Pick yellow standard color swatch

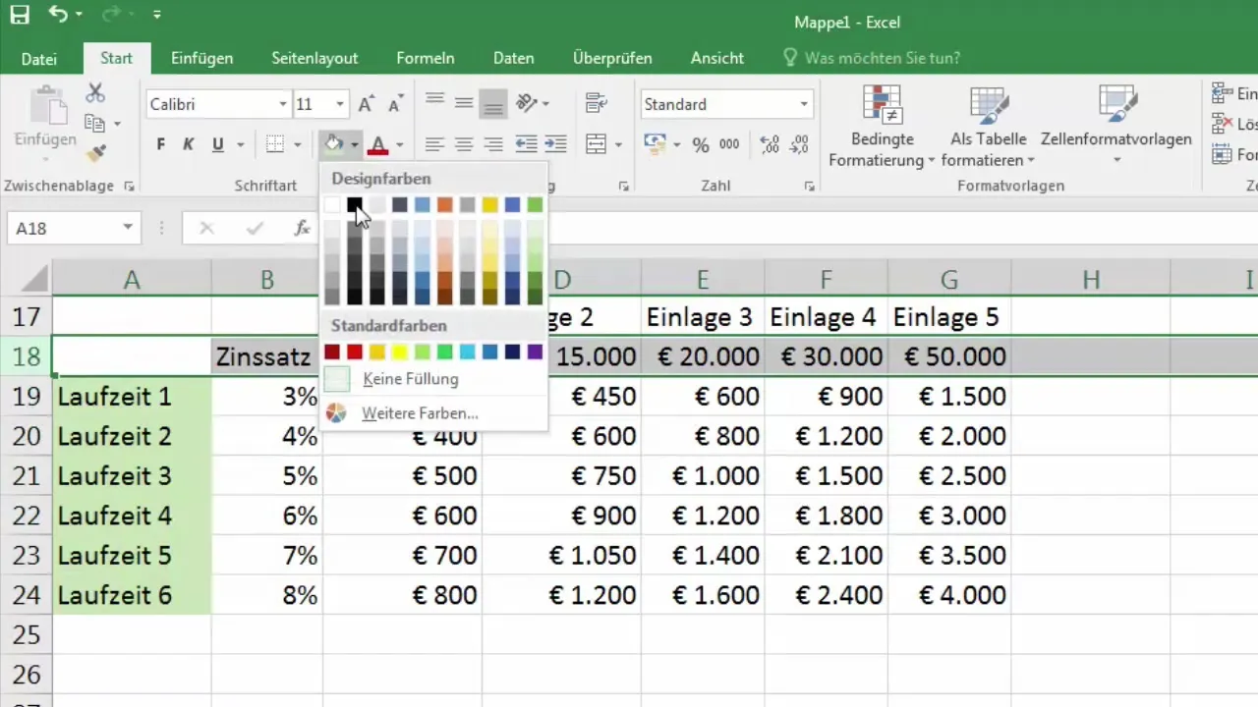click(x=400, y=352)
